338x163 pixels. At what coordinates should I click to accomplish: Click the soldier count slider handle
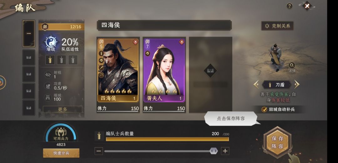[214, 151]
